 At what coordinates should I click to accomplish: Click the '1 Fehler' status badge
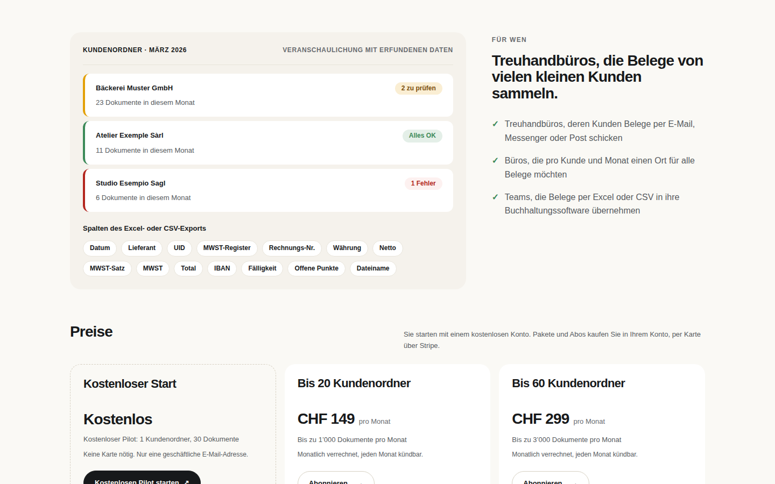tap(423, 183)
